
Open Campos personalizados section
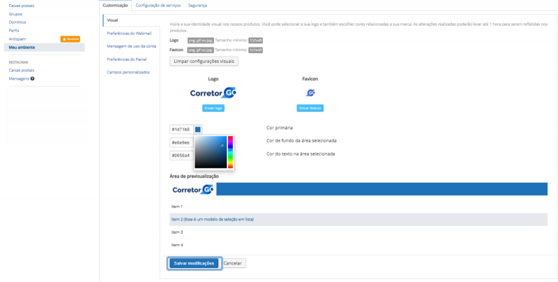[x=128, y=72]
